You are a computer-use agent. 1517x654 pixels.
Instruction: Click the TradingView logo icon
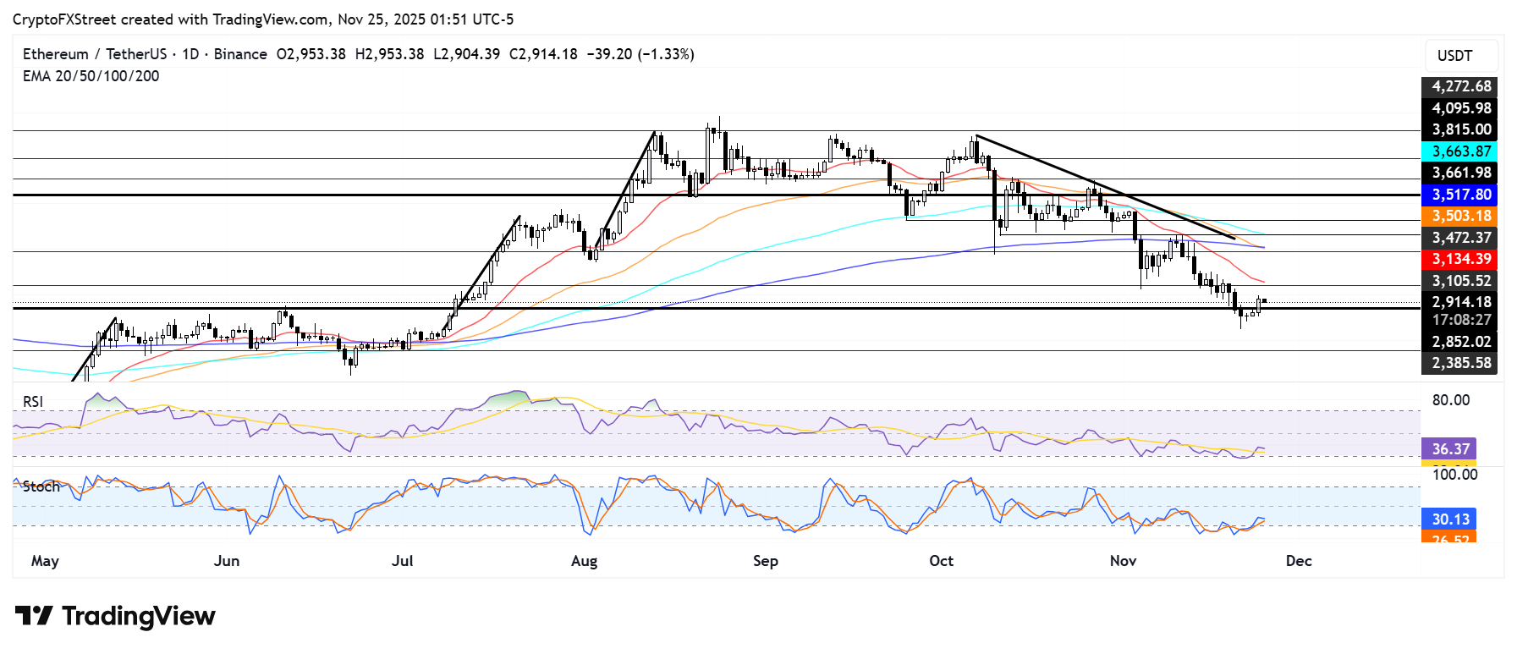34,616
